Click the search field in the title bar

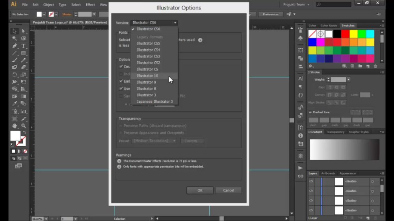(x=333, y=4)
